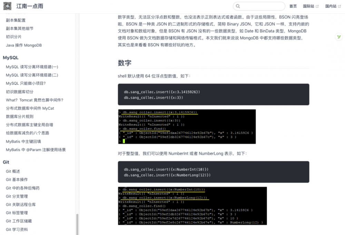Select 首页 in the top navigation
The width and height of the screenshot is (345, 235).
[x=294, y=6]
